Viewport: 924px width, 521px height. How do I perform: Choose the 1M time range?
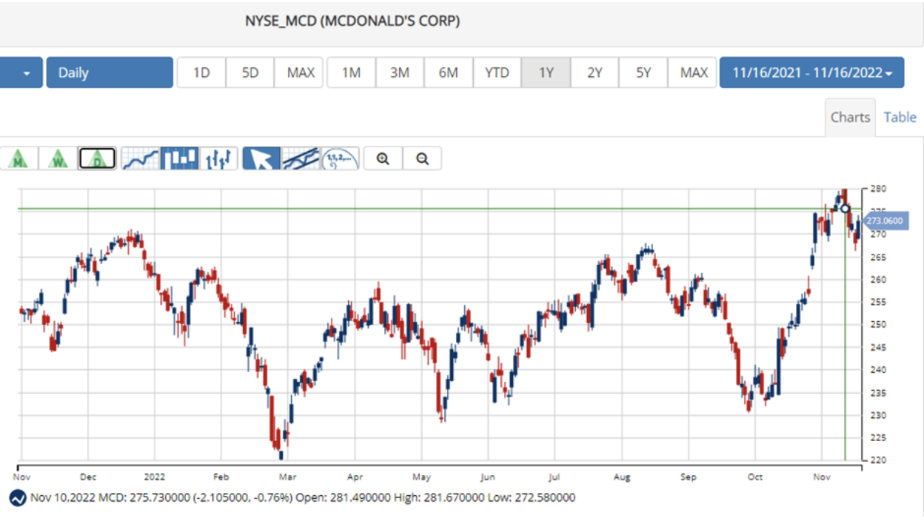coord(351,73)
